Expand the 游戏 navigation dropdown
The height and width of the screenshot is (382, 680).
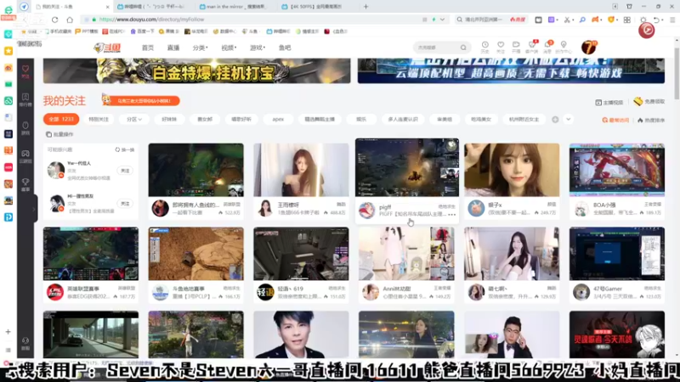click(258, 48)
